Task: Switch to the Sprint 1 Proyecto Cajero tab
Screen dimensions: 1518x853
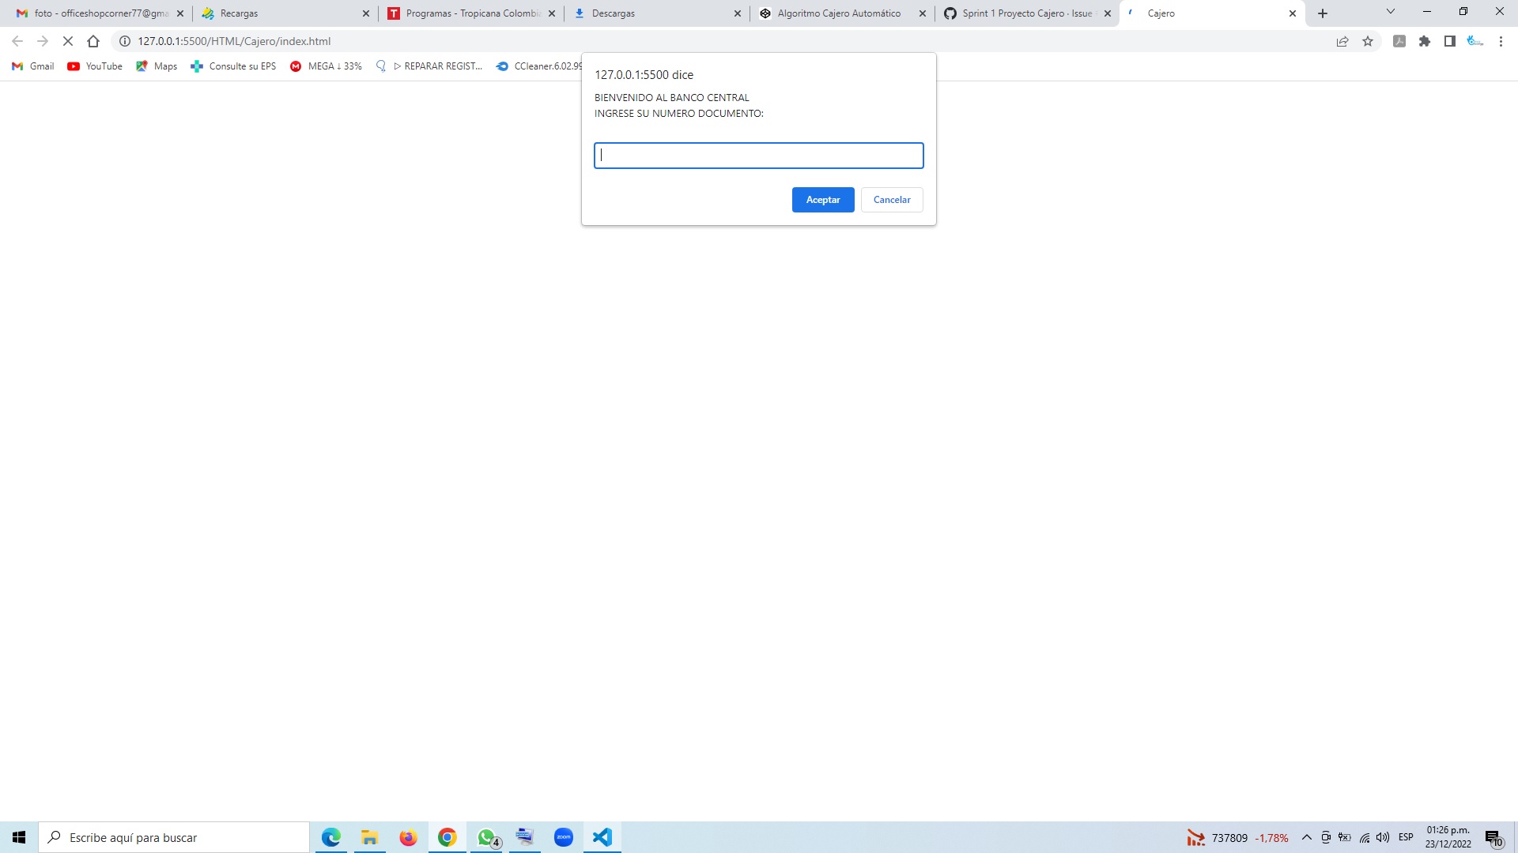Action: (1020, 13)
